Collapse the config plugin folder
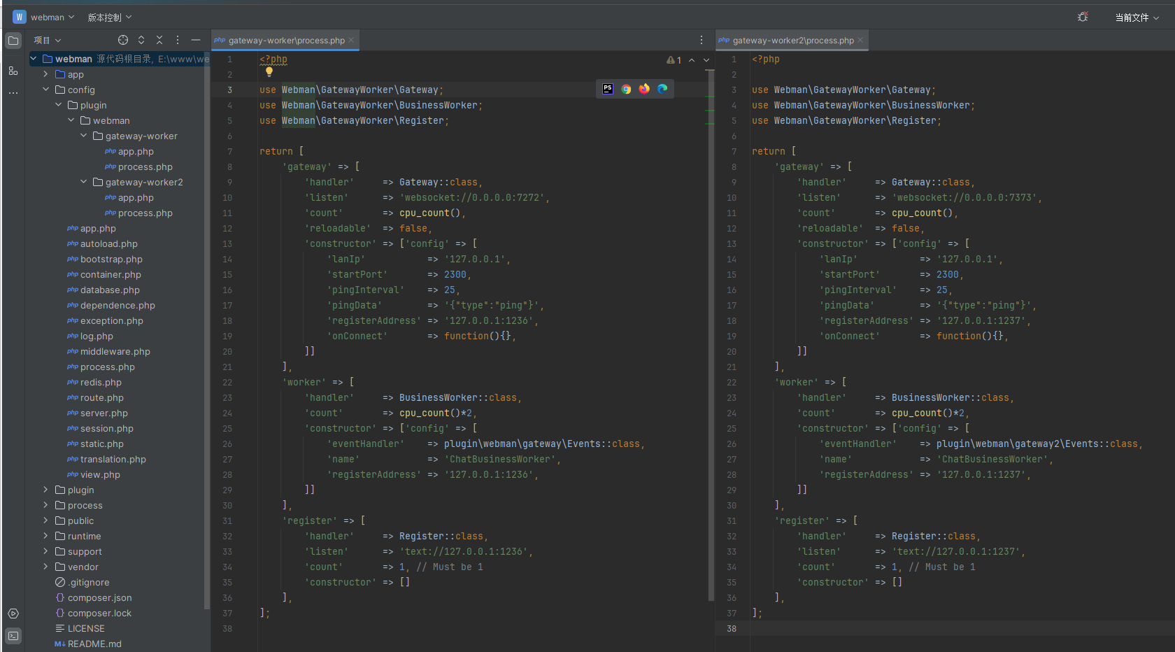 [58, 105]
